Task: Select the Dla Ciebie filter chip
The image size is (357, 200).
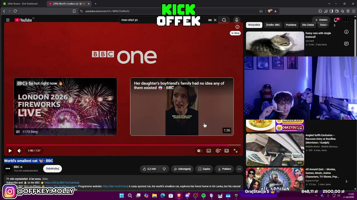Action: 308,25
